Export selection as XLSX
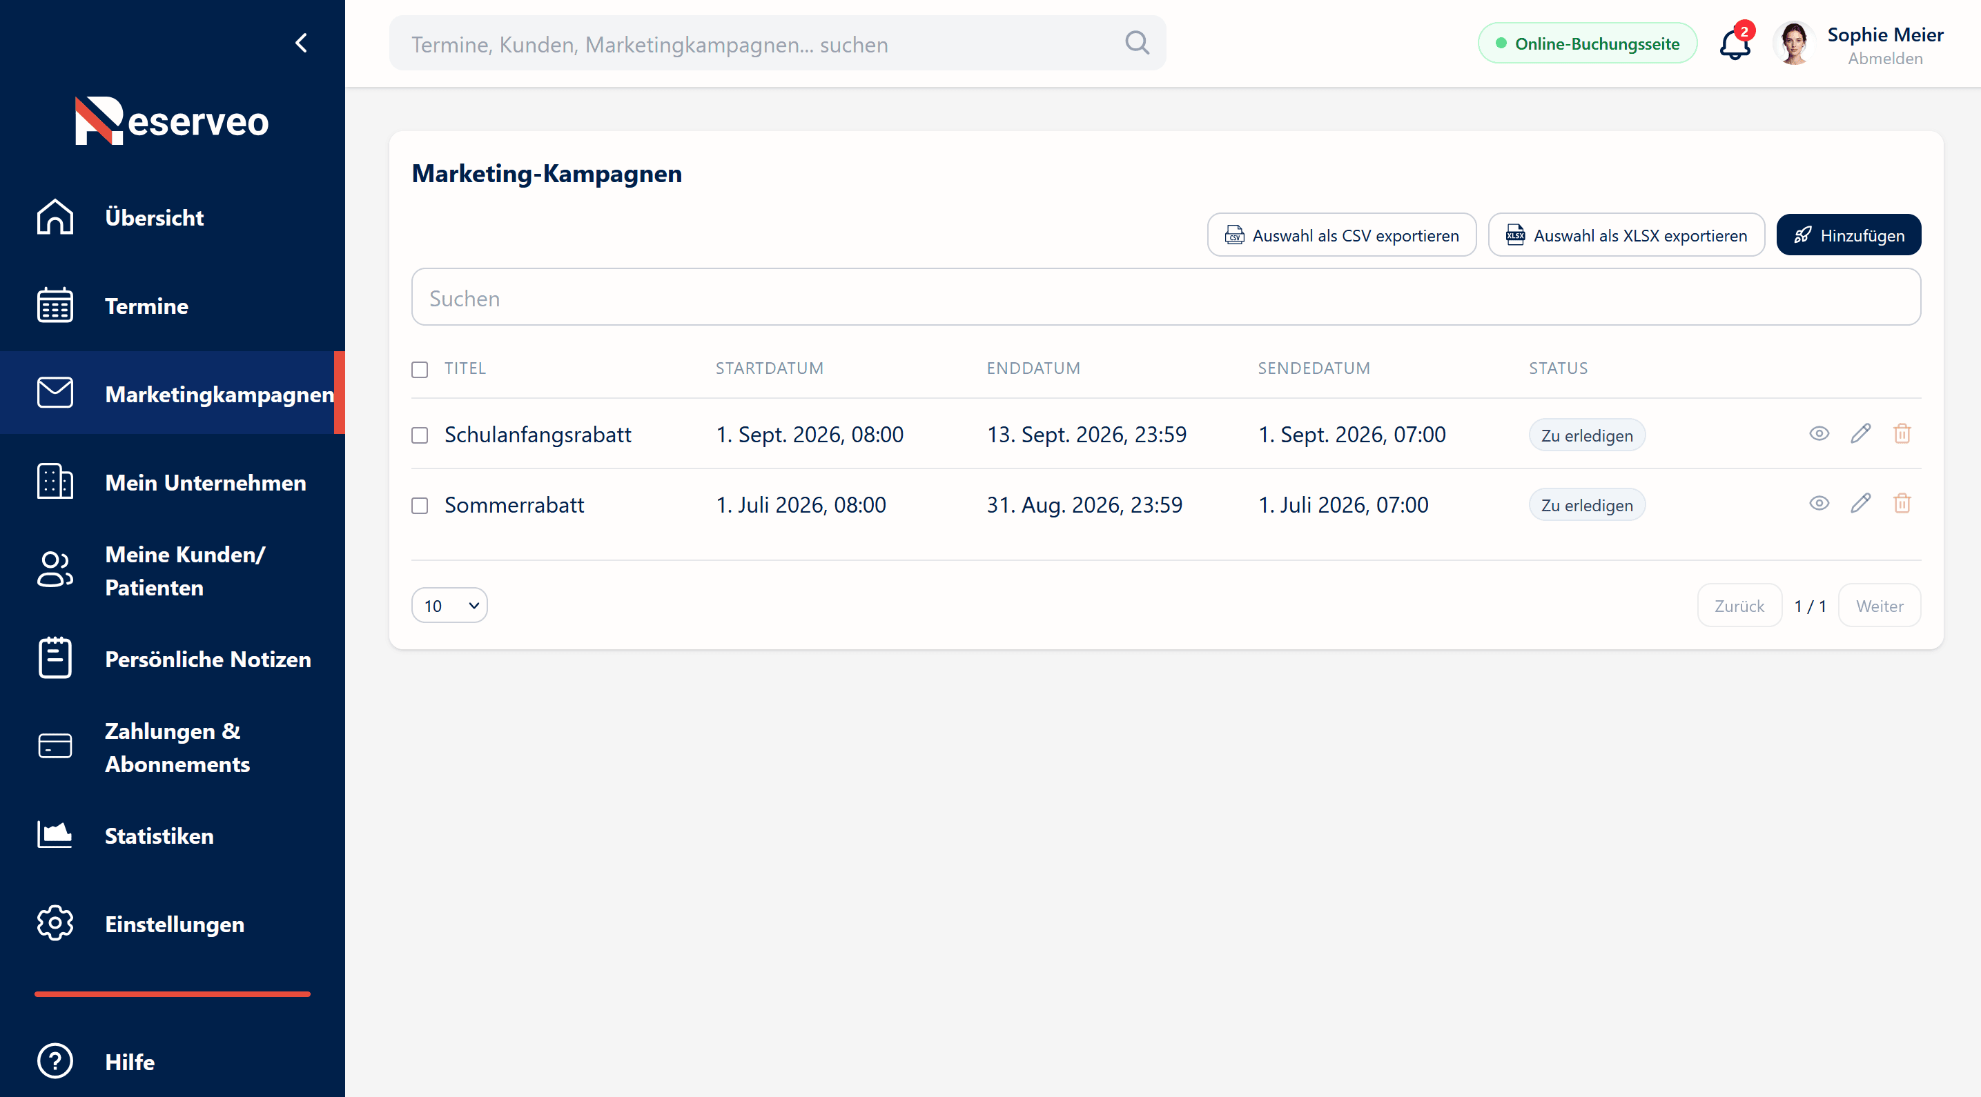1981x1097 pixels. pyautogui.click(x=1626, y=235)
